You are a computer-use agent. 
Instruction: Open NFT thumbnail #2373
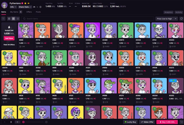click(176, 58)
